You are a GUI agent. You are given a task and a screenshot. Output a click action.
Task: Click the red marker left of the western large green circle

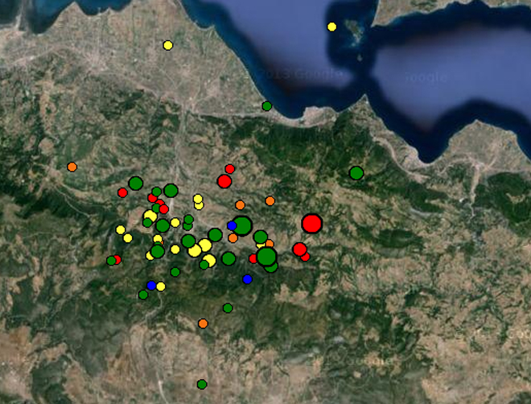pos(122,192)
